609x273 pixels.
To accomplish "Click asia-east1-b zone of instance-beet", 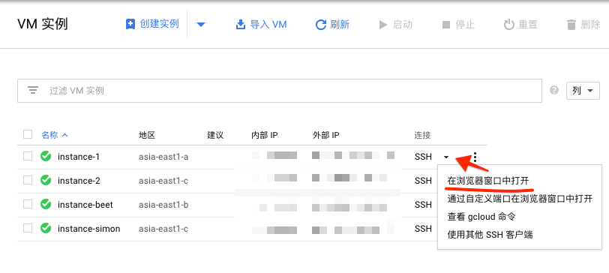I will [x=163, y=205].
